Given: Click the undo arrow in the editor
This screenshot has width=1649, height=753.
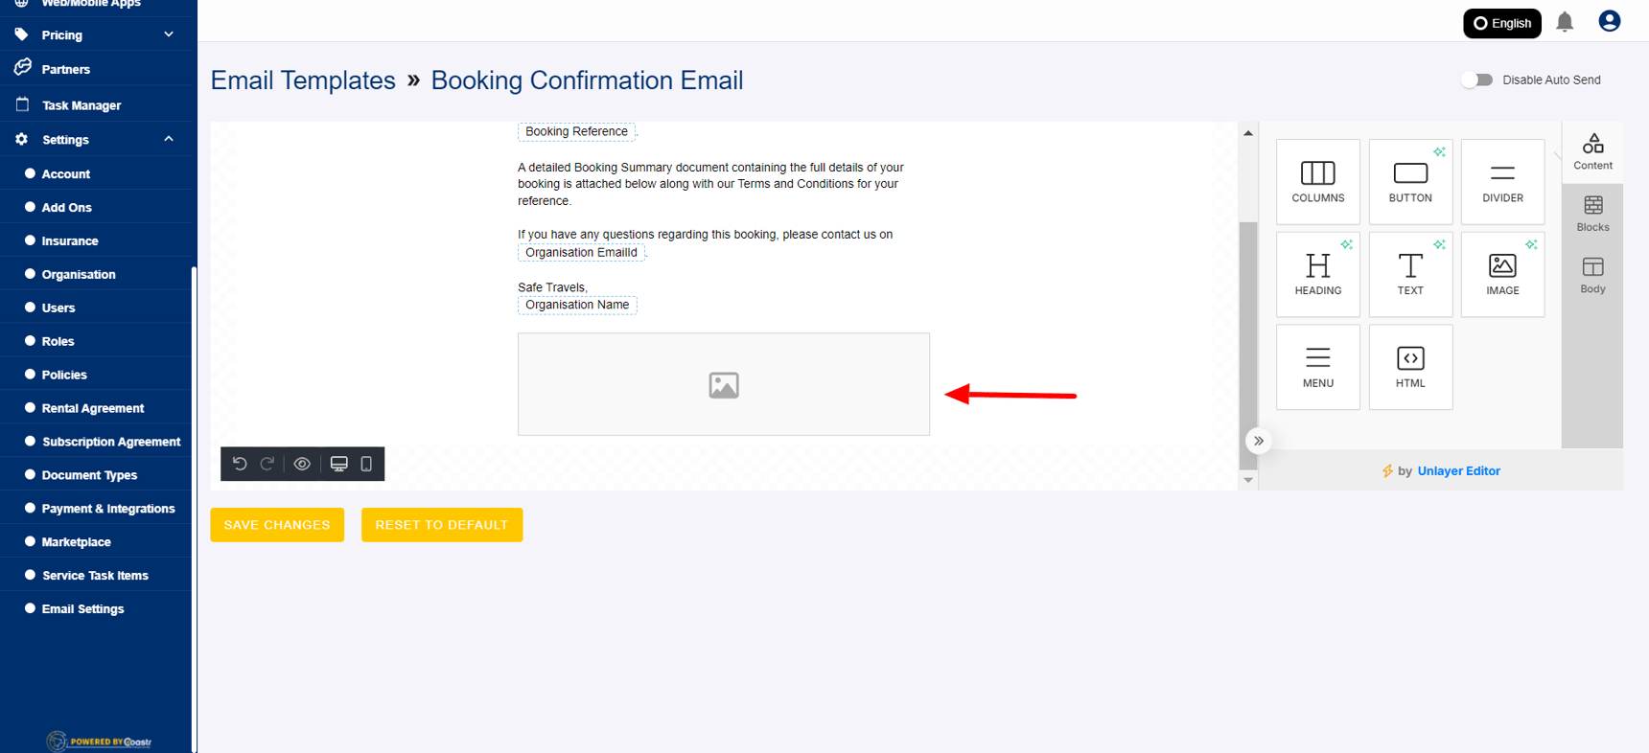Looking at the screenshot, I should pyautogui.click(x=239, y=464).
